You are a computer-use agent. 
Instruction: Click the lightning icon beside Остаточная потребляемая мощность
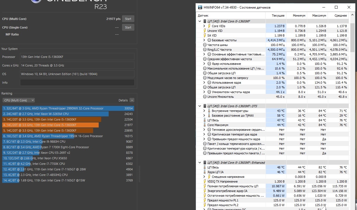(x=205, y=196)
